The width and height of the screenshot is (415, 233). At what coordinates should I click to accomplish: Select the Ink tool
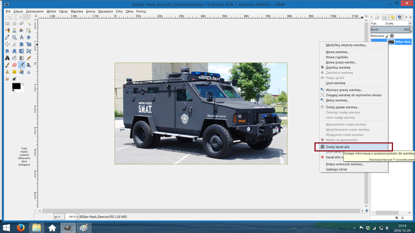[x=28, y=65]
